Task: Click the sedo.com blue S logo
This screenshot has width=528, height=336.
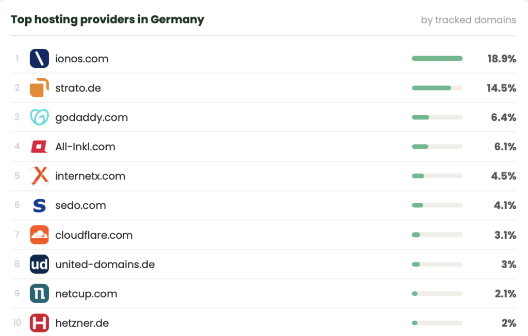Action: pos(39,205)
